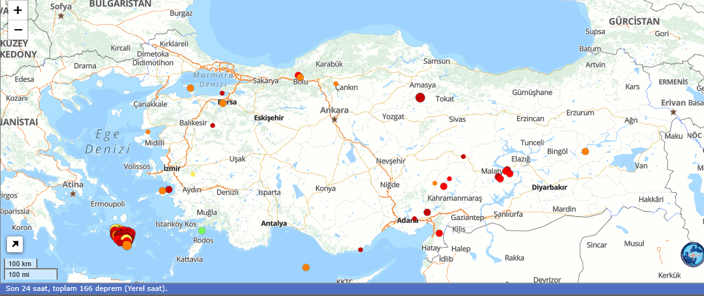Select the dark red marker west of Aydın
This screenshot has width=704, height=296.
click(x=169, y=190)
